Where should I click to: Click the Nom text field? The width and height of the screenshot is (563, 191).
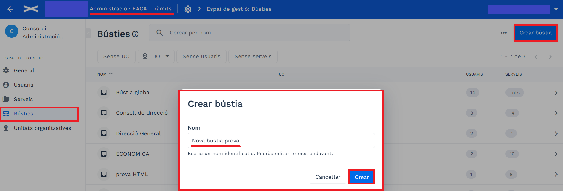(281, 141)
